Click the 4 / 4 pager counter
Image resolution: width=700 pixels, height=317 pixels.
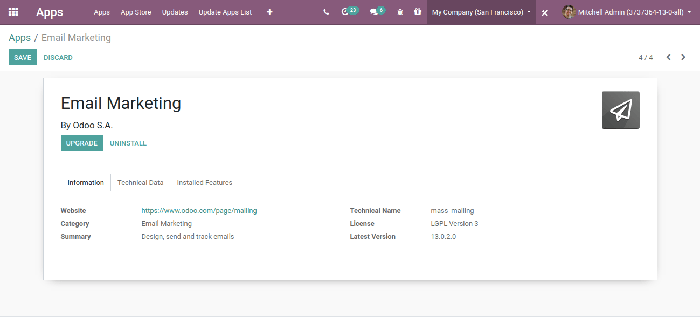(x=646, y=57)
